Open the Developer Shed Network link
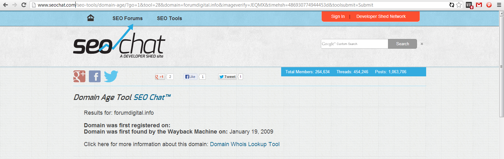Image resolution: width=504 pixels, height=159 pixels. pos(381,16)
